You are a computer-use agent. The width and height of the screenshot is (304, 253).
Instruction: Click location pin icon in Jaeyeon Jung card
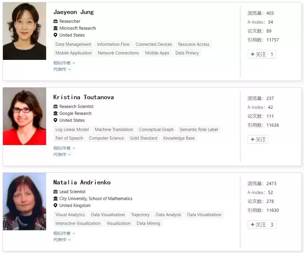56,35
